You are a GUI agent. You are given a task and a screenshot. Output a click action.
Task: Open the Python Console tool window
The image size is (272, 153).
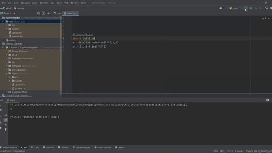point(103,147)
